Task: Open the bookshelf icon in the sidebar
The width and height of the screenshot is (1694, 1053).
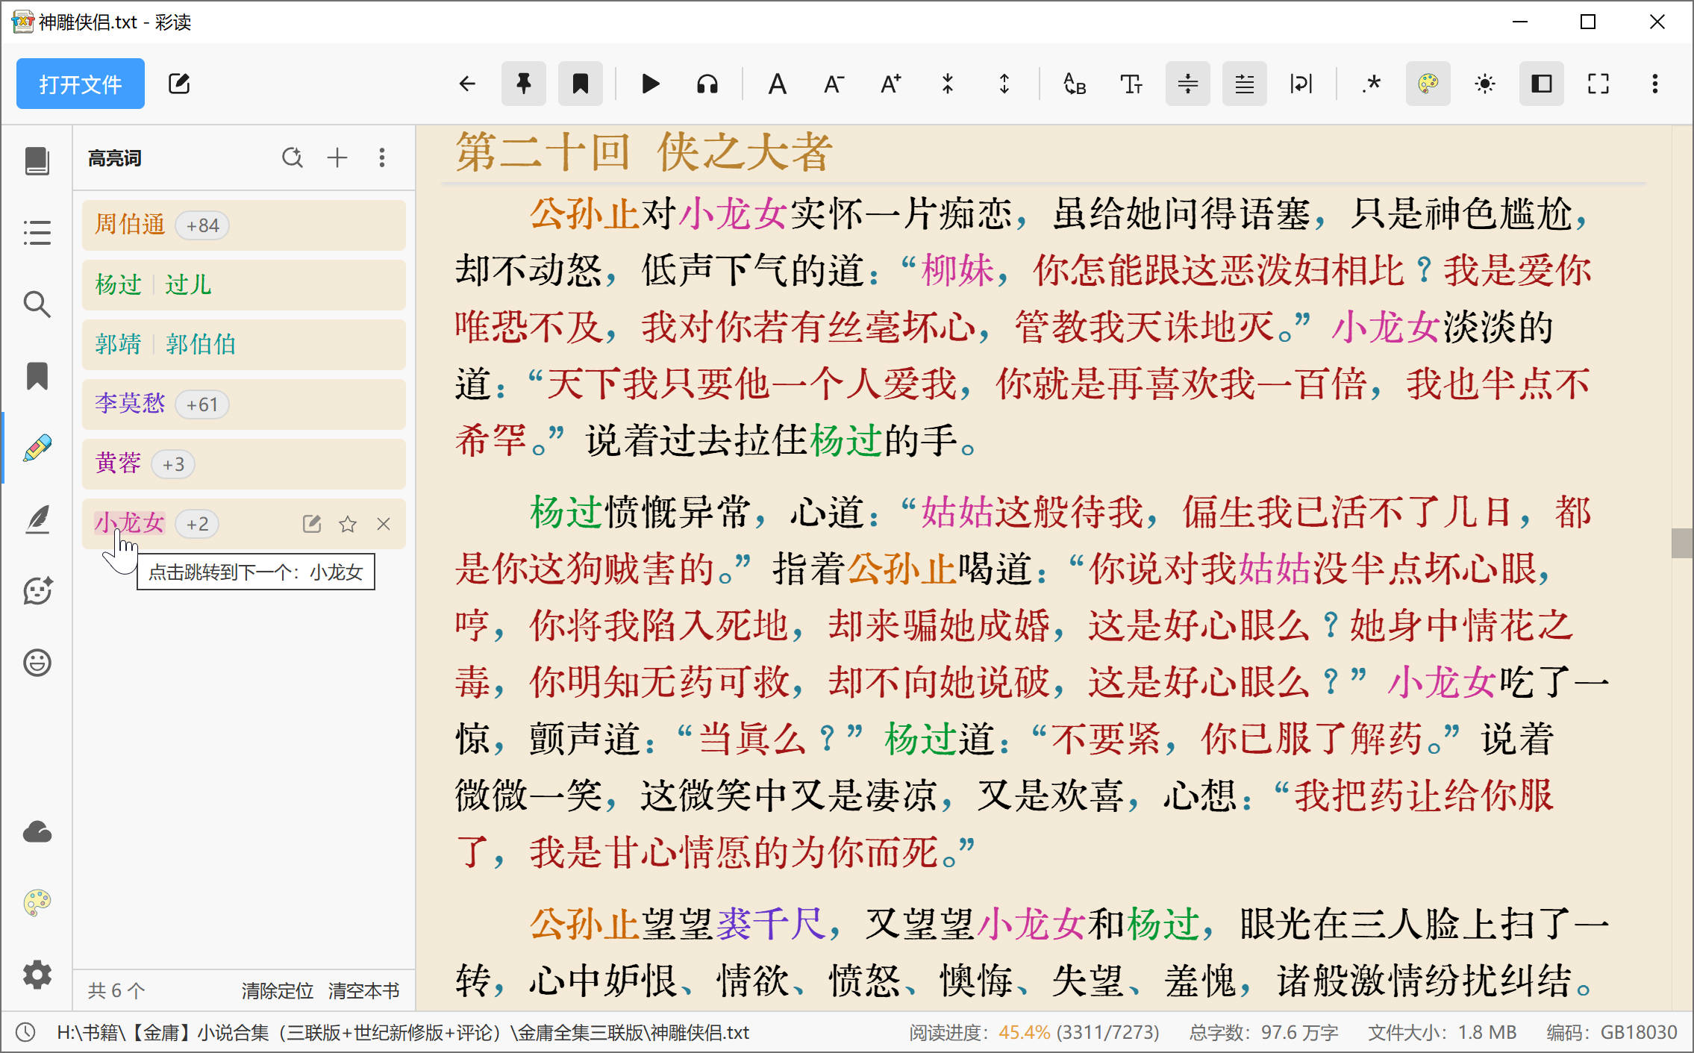Action: pos(37,160)
